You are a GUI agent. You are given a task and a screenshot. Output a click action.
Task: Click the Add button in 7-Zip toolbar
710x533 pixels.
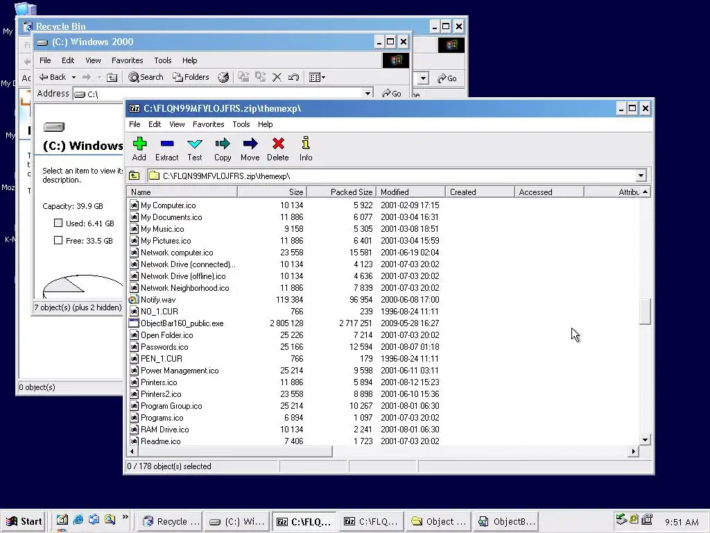139,149
